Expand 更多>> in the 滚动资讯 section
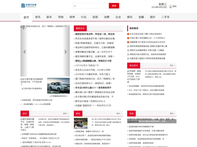This screenshot has height=147, width=197. point(172,66)
